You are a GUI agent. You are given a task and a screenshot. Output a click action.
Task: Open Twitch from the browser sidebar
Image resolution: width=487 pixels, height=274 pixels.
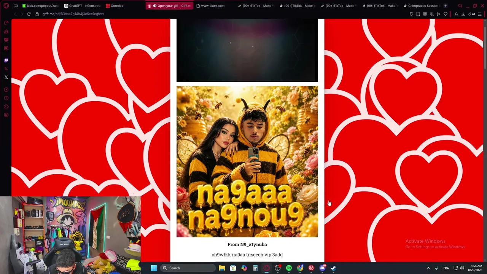click(6, 60)
